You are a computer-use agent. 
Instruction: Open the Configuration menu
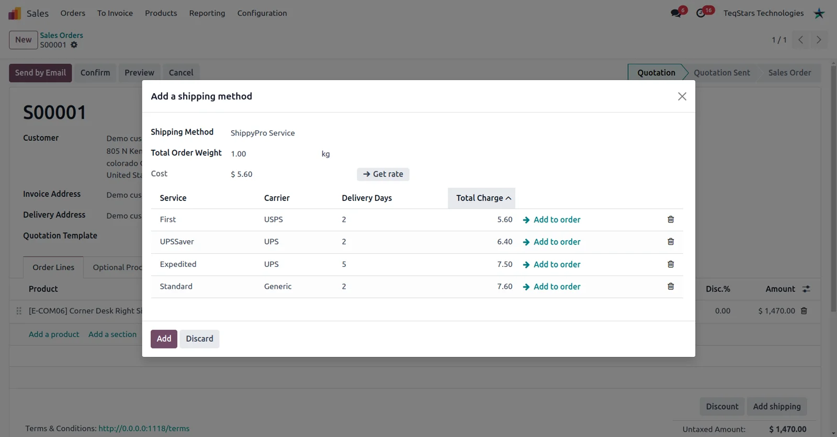(262, 13)
